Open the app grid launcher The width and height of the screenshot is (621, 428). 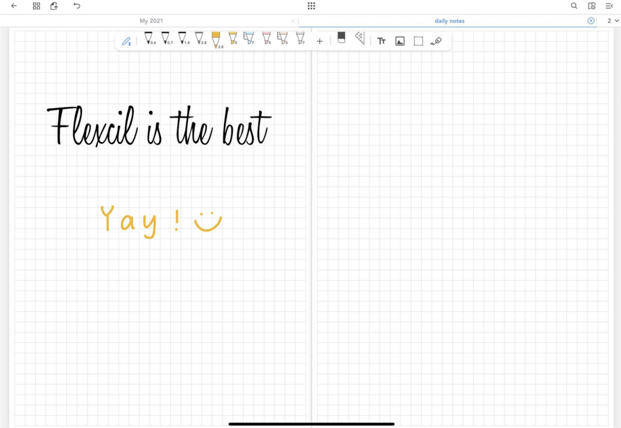(311, 6)
